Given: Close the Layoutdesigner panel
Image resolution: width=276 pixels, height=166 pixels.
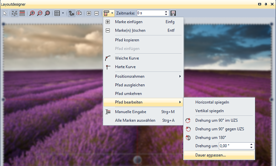Looking at the screenshot, I should [x=272, y=4].
